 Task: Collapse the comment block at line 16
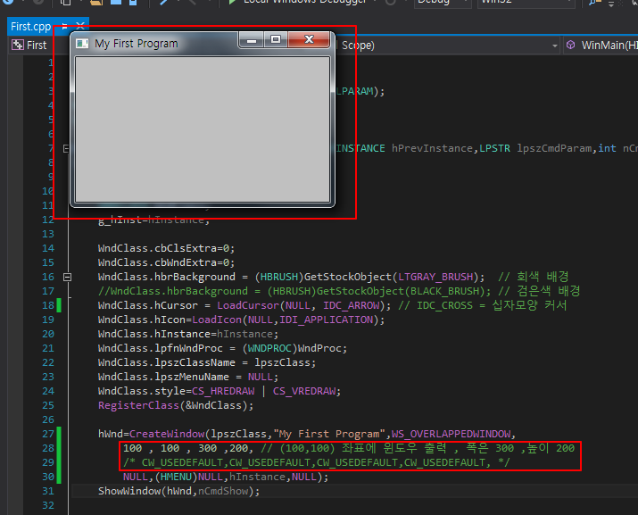point(68,278)
